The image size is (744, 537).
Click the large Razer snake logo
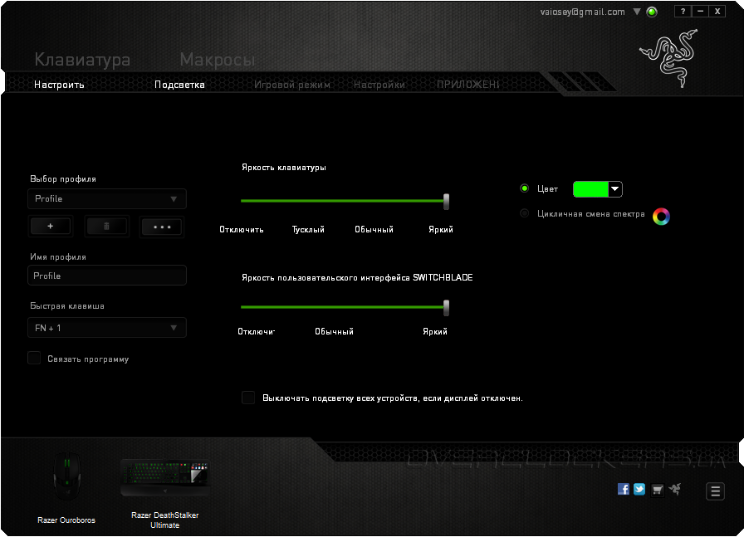point(670,57)
